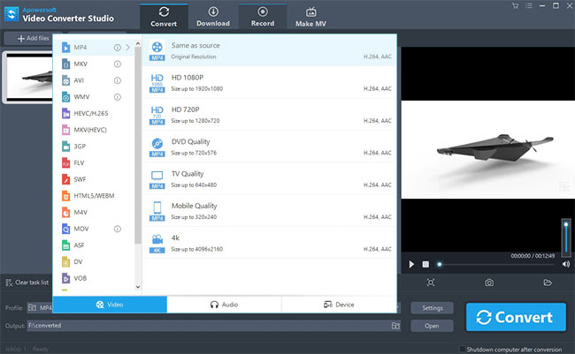Choose Mobile Quality preset
Viewport: 575px width, 354px height.
coord(270,211)
